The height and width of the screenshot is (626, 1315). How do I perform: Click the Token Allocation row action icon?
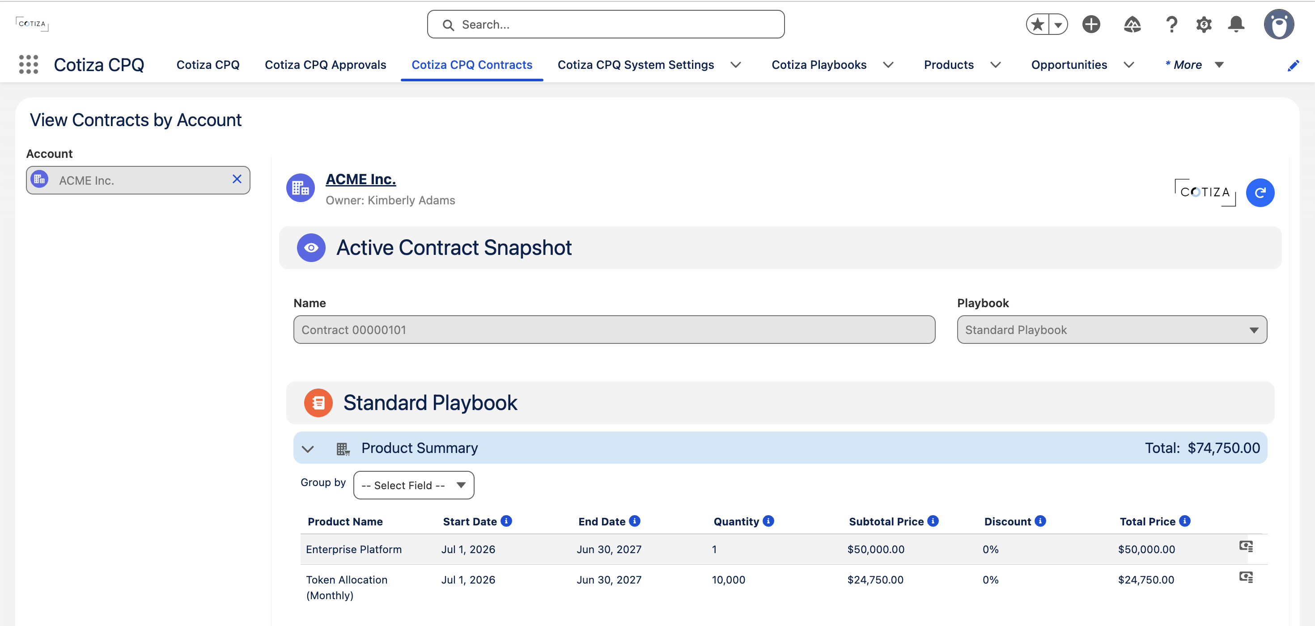[1246, 577]
